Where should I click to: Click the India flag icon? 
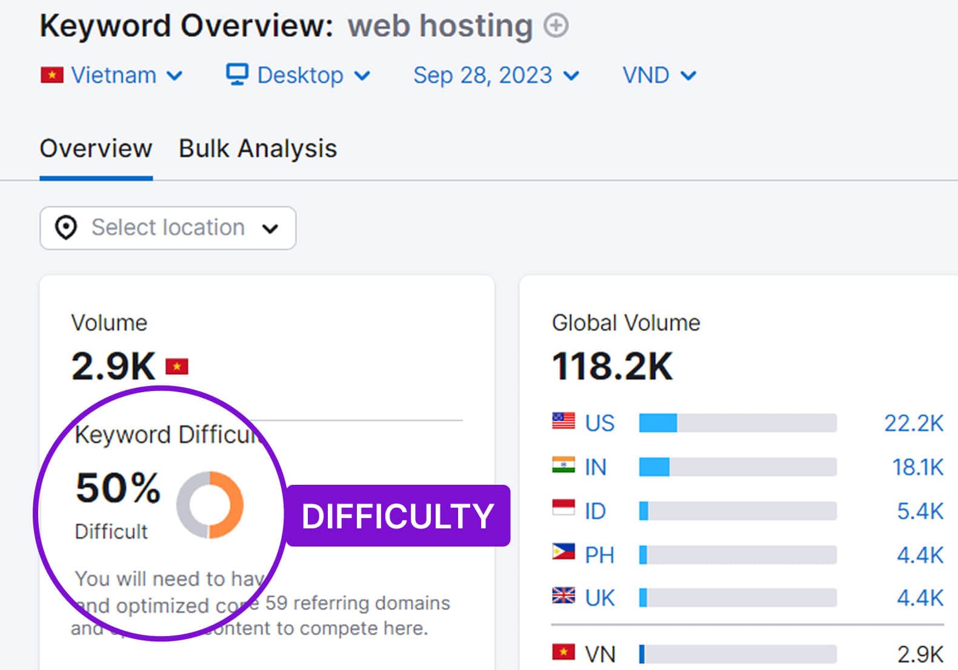pos(563,465)
